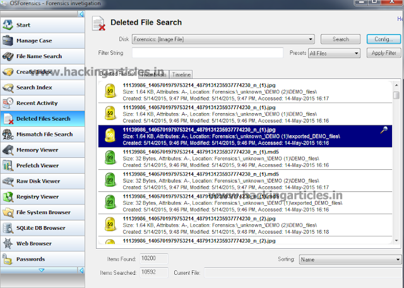The image size is (404, 288).
Task: Click the Passwords padlock icon
Action: (x=8, y=259)
